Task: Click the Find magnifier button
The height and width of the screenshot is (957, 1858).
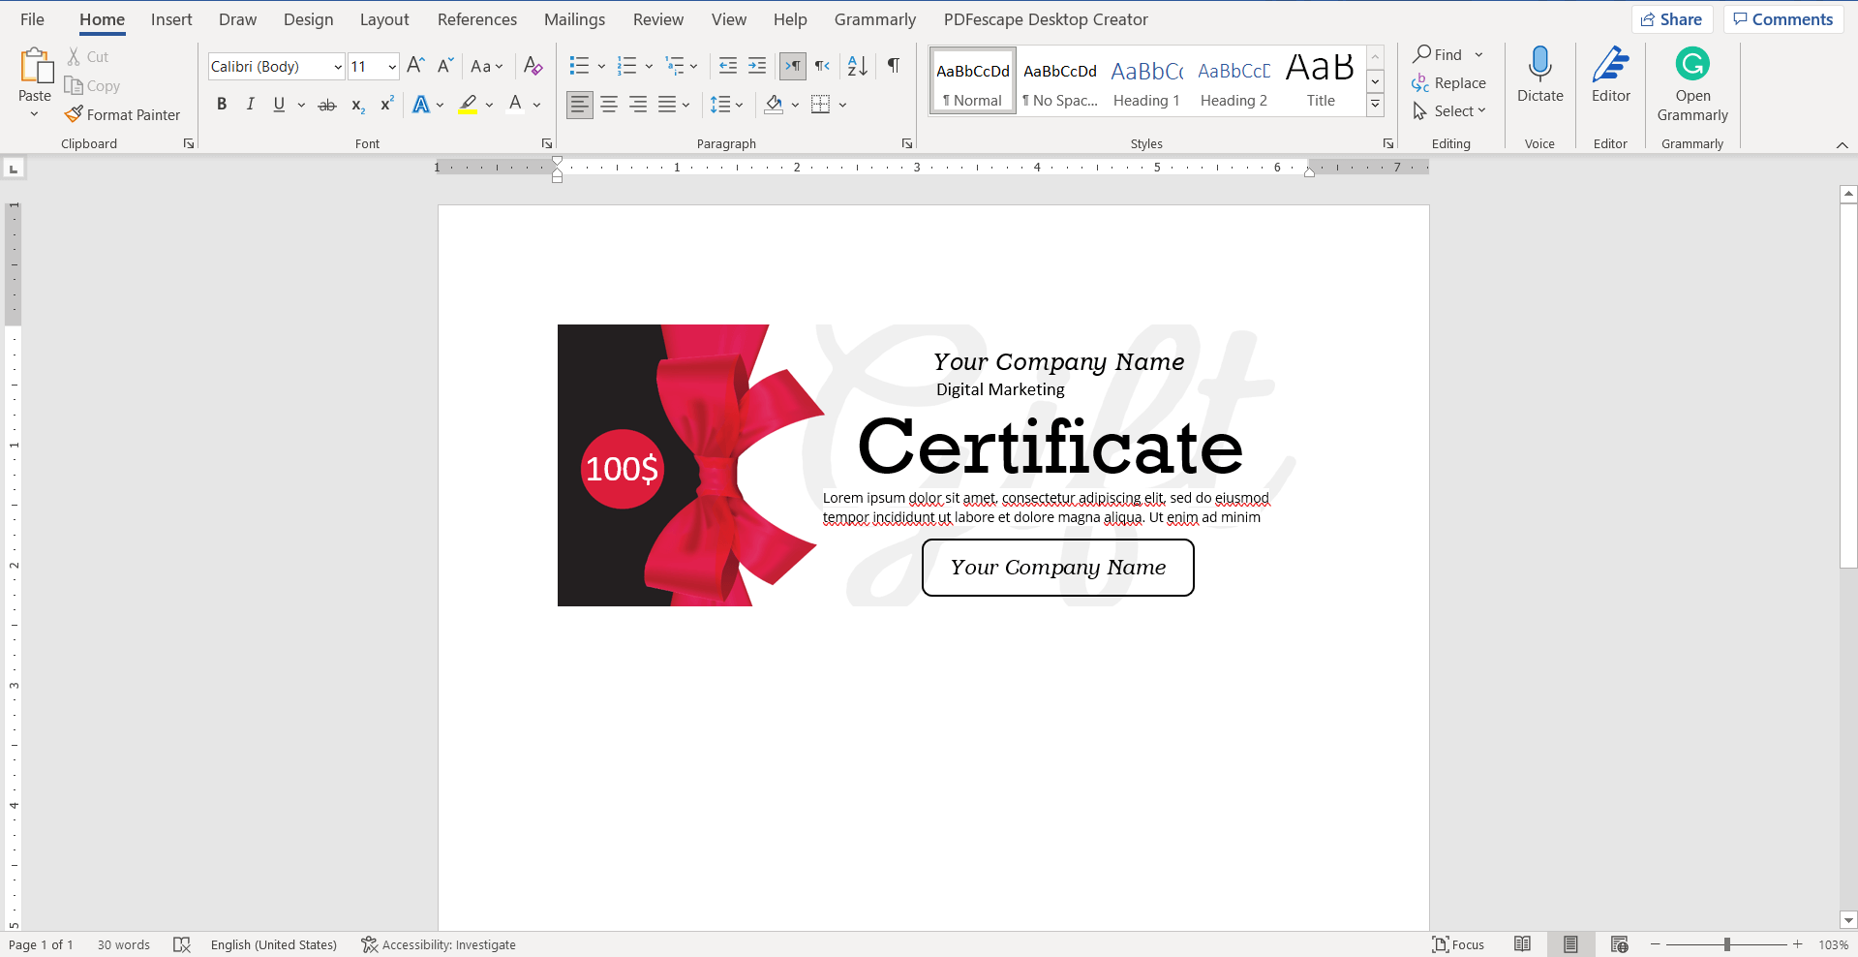Action: pos(1438,54)
